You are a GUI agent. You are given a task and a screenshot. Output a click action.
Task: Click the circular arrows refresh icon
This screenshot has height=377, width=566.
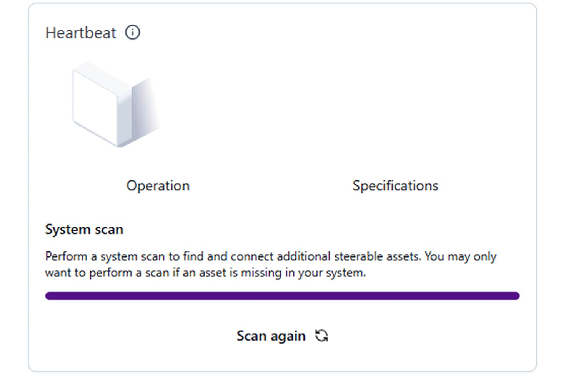pyautogui.click(x=321, y=336)
